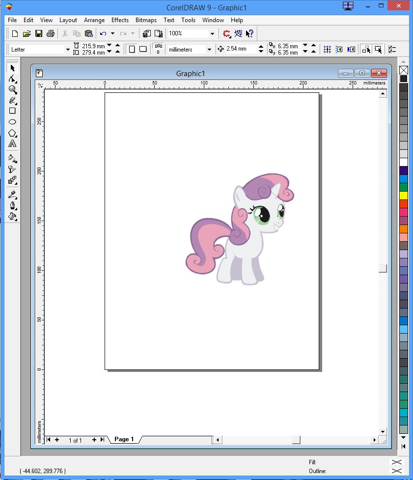Print the document with the Print button
Image resolution: width=413 pixels, height=480 pixels.
tap(51, 33)
